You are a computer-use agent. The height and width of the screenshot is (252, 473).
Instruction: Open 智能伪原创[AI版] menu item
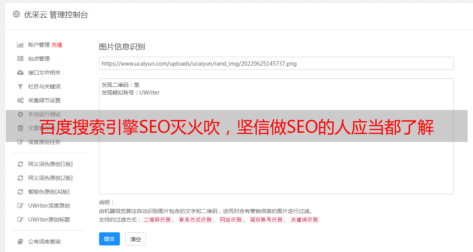point(49,192)
